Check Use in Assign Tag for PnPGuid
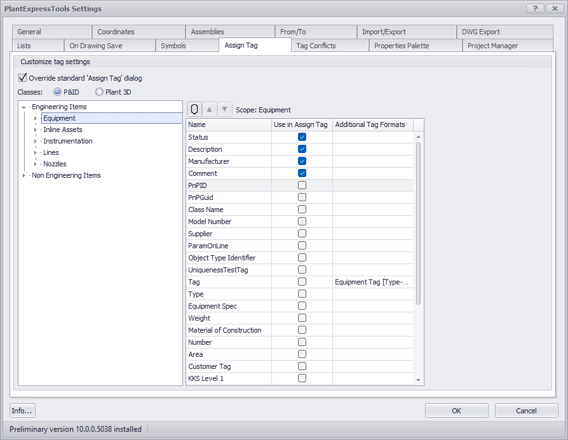 click(x=302, y=197)
